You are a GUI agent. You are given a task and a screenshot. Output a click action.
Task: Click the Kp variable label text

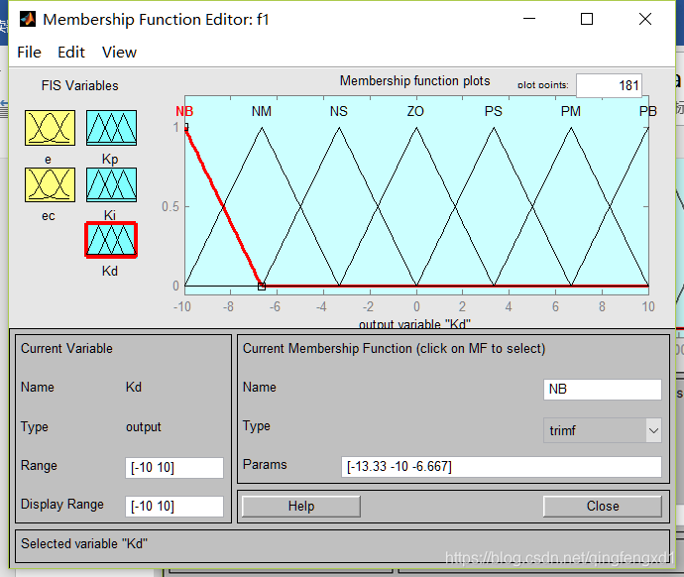(110, 159)
